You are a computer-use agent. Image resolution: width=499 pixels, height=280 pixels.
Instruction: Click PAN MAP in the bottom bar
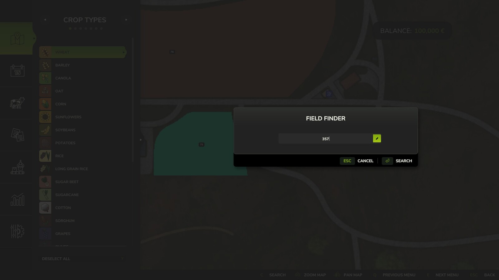point(353,275)
